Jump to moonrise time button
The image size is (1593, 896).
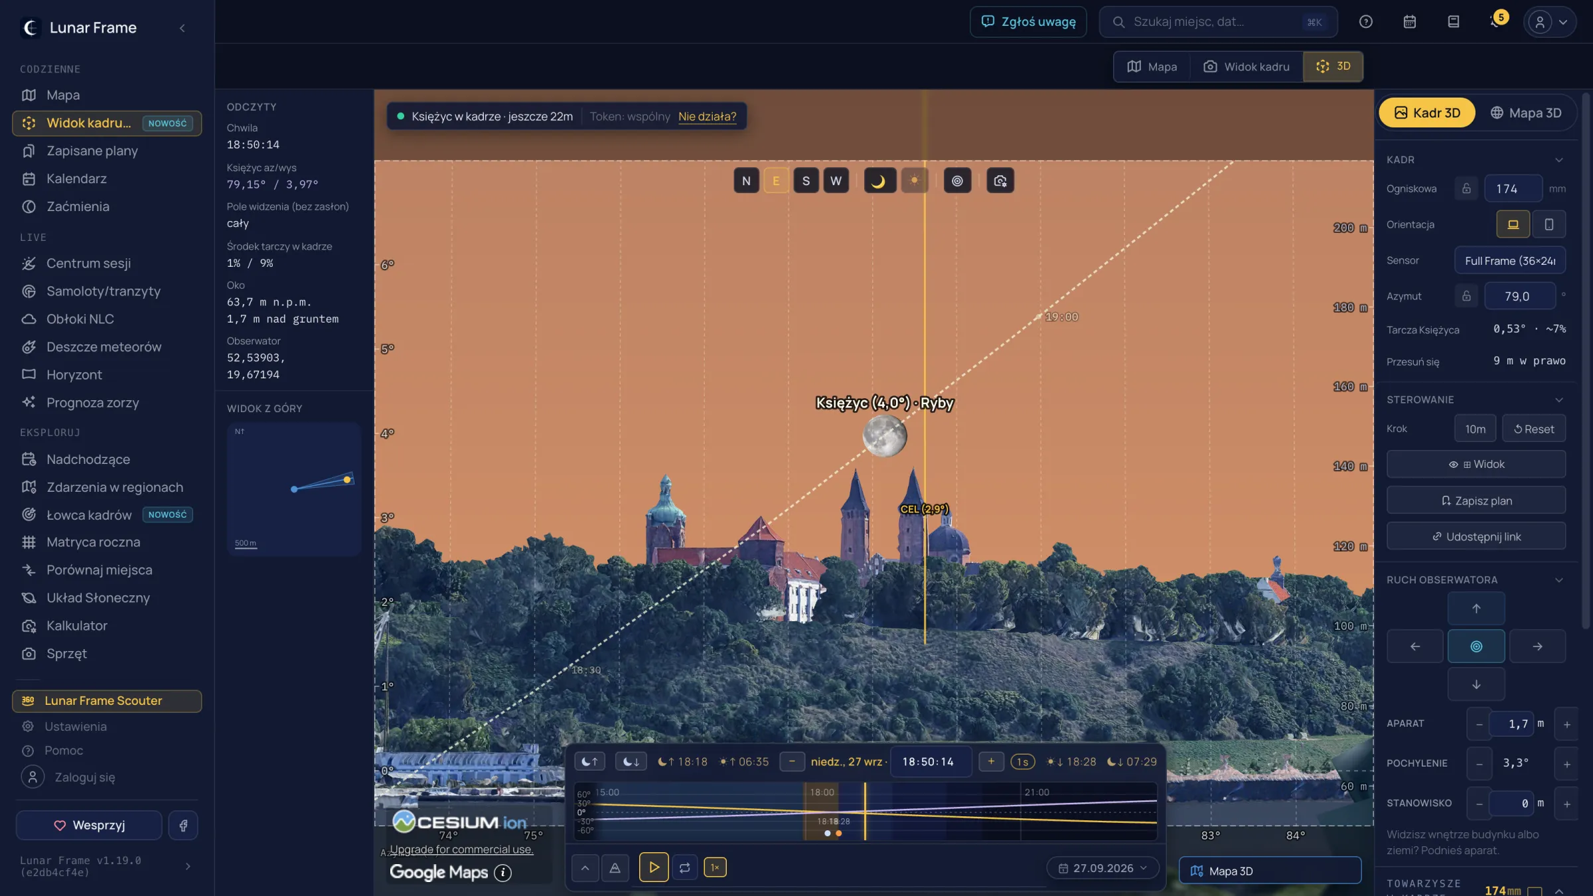(x=589, y=762)
